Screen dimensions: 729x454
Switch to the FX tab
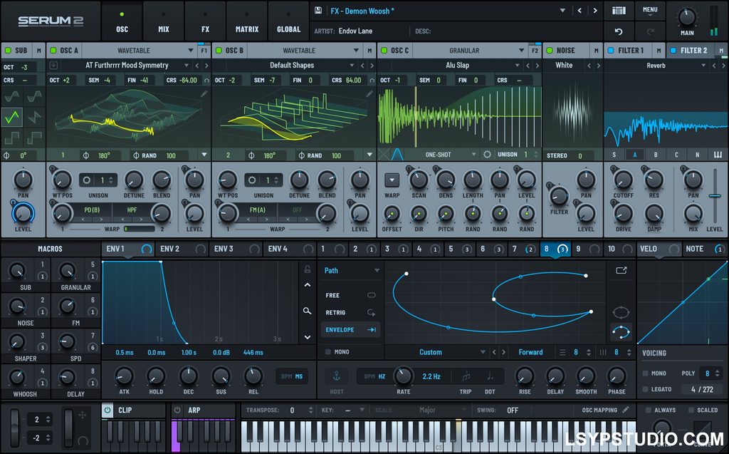(x=205, y=21)
